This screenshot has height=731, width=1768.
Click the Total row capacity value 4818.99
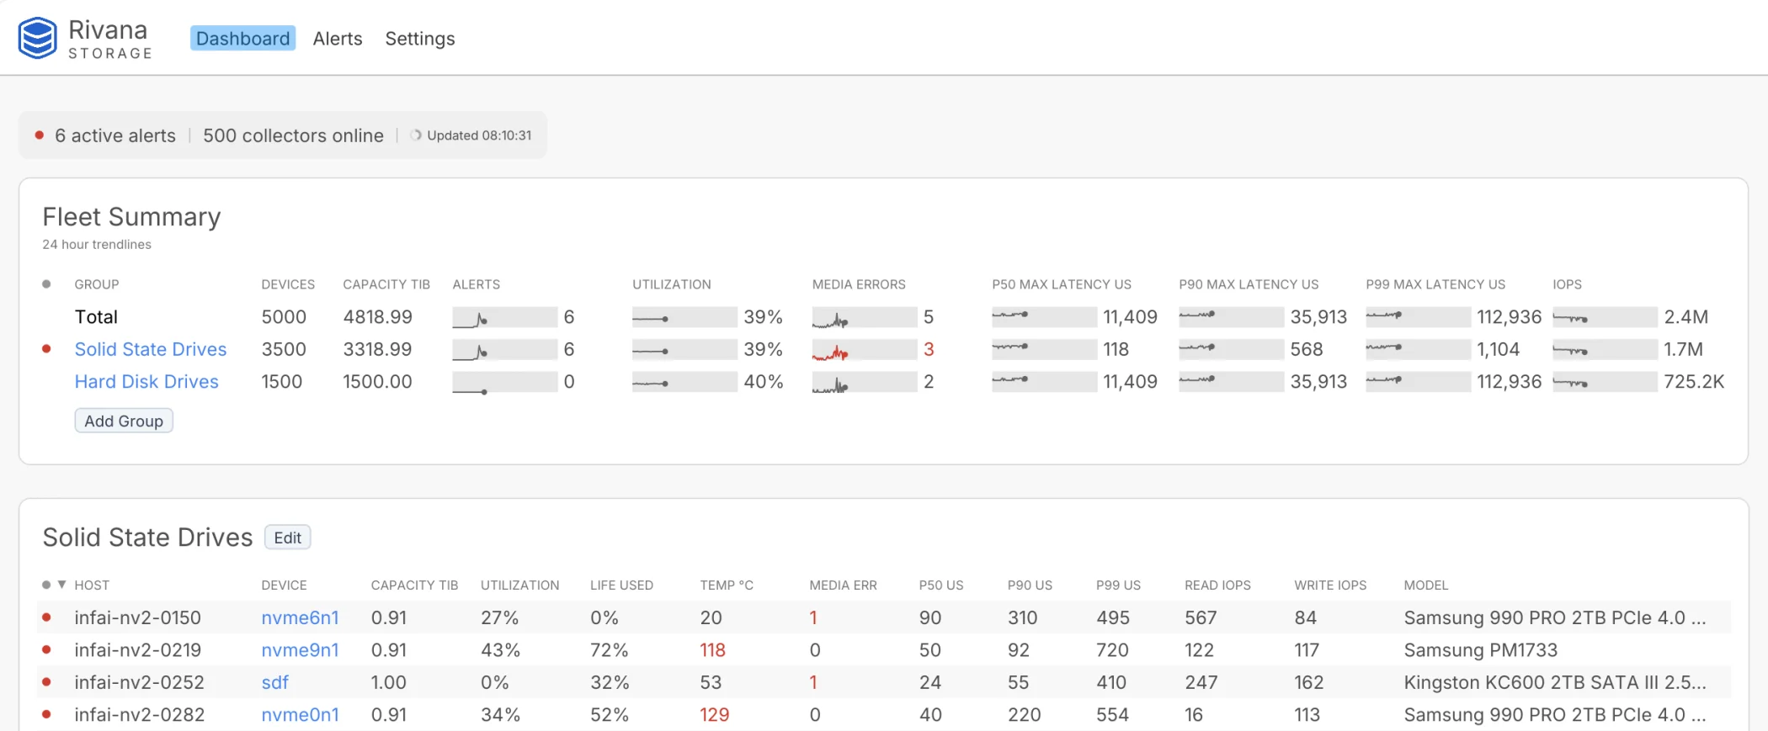pos(377,317)
